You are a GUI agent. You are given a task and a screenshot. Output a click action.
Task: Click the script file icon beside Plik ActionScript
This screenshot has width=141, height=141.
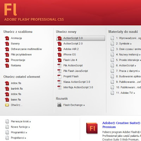pyautogui.click(x=60, y=66)
